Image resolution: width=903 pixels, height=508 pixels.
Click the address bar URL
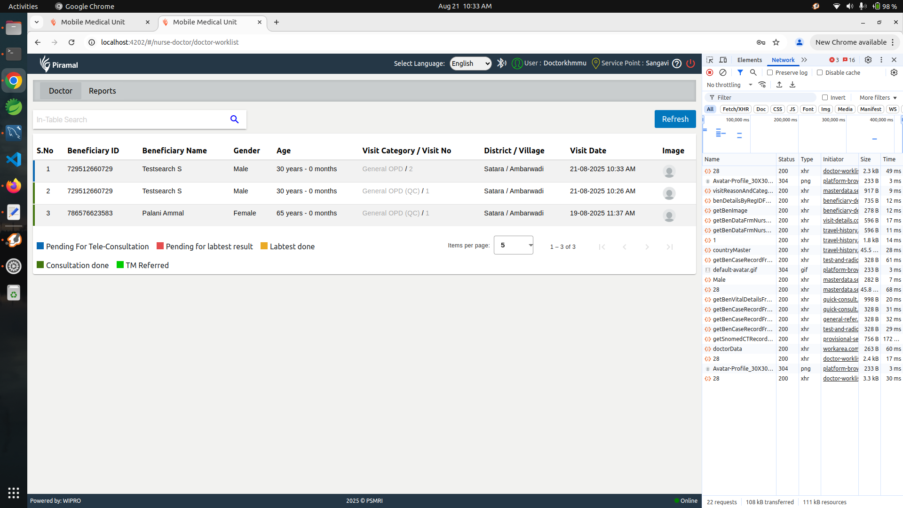[x=170, y=42]
